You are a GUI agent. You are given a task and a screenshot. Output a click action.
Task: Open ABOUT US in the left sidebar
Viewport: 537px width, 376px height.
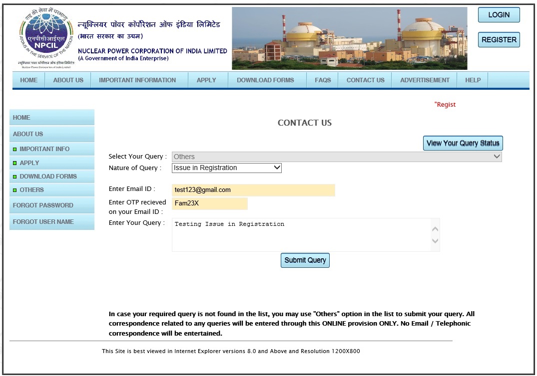(52, 134)
